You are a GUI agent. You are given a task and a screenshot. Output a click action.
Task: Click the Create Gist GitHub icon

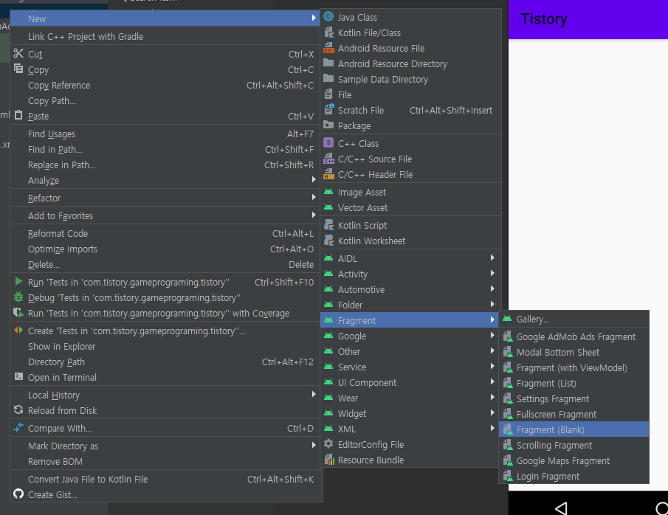18,494
